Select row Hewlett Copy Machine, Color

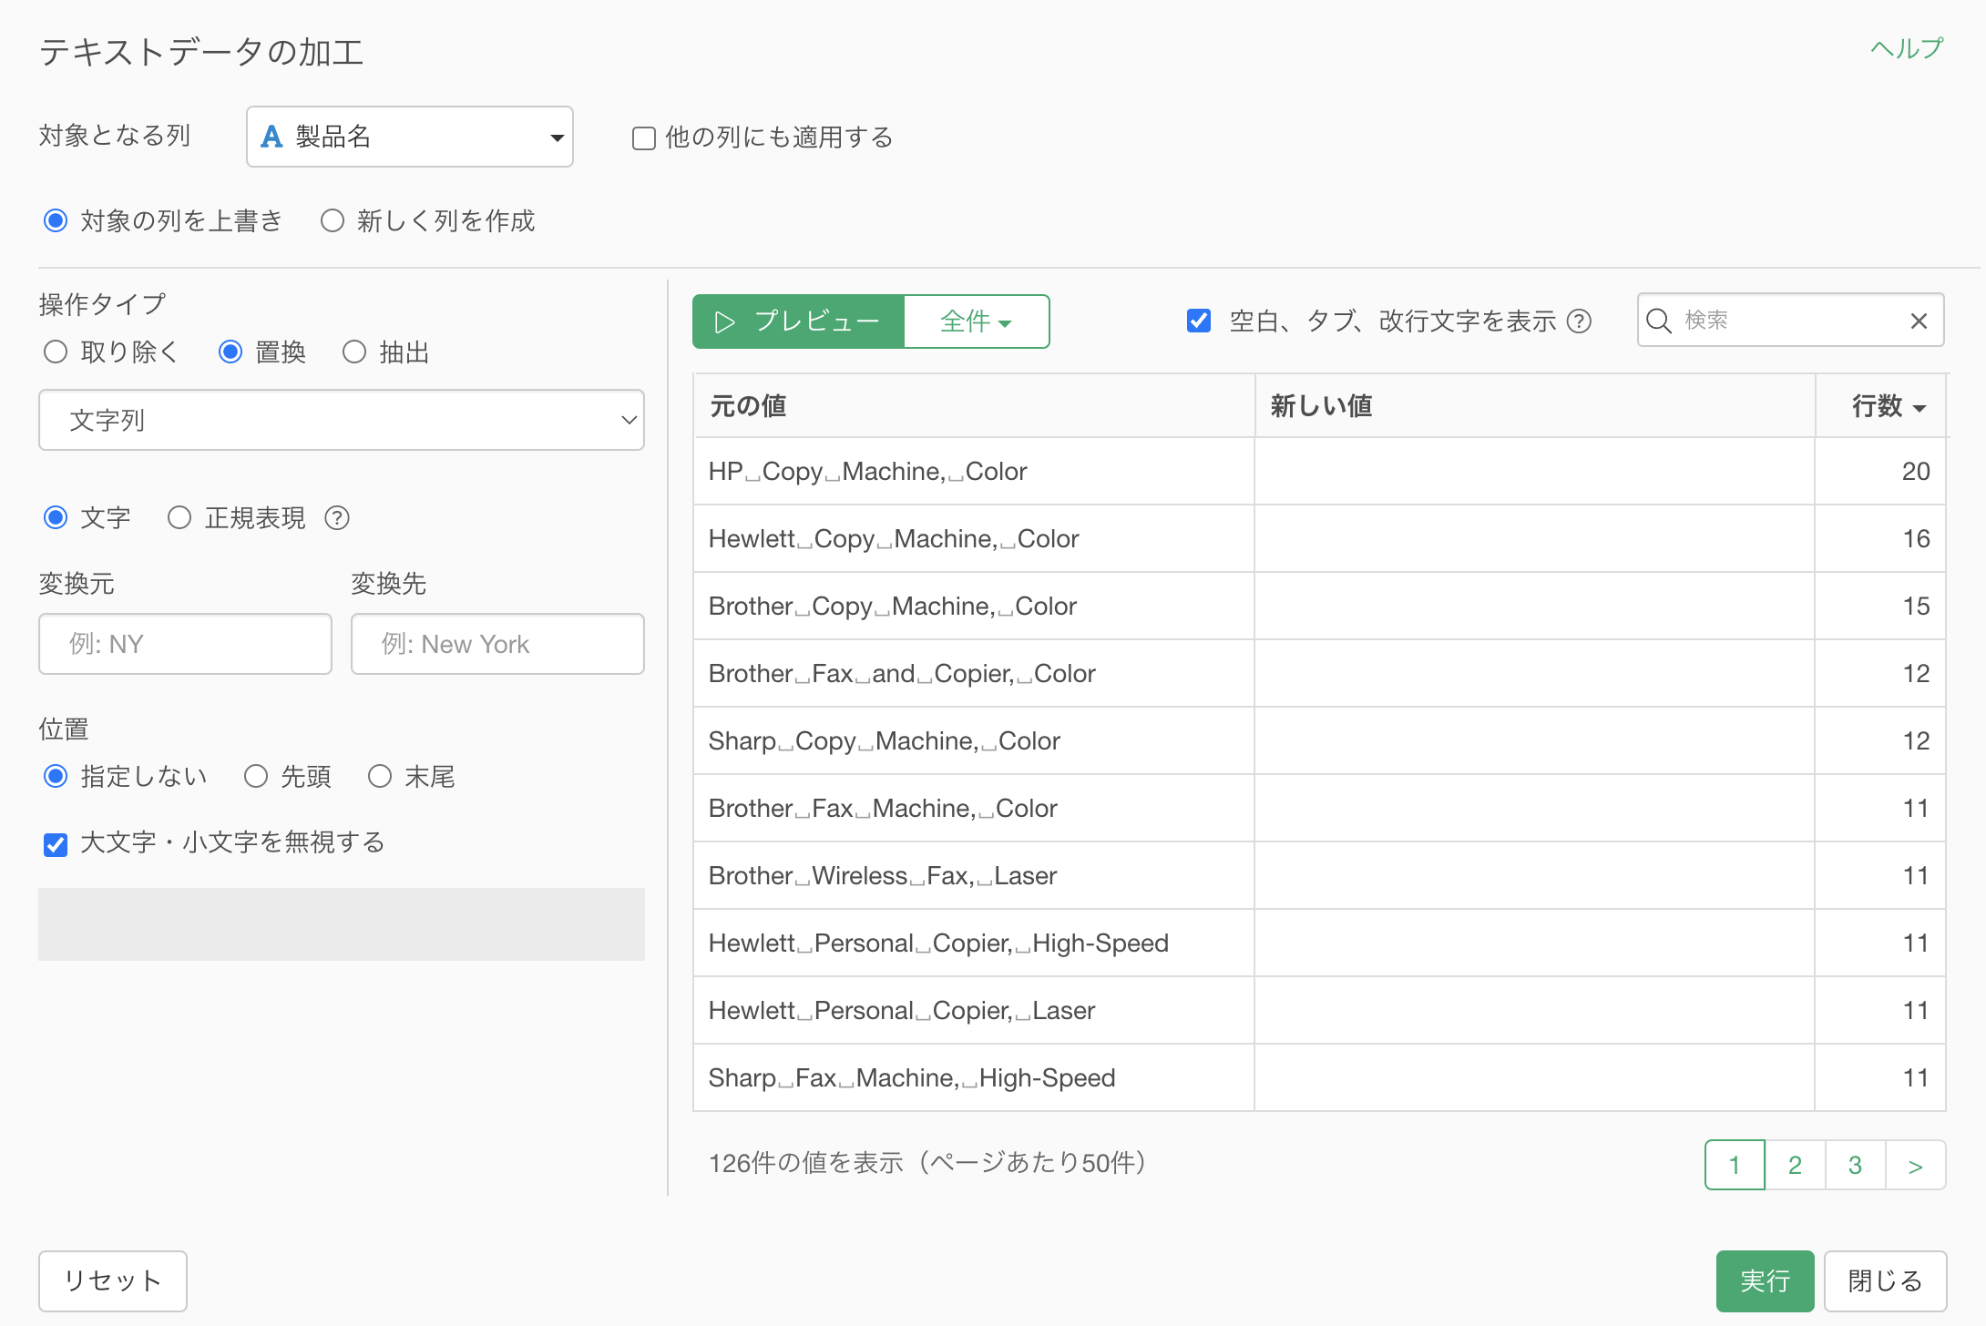[x=1319, y=538]
